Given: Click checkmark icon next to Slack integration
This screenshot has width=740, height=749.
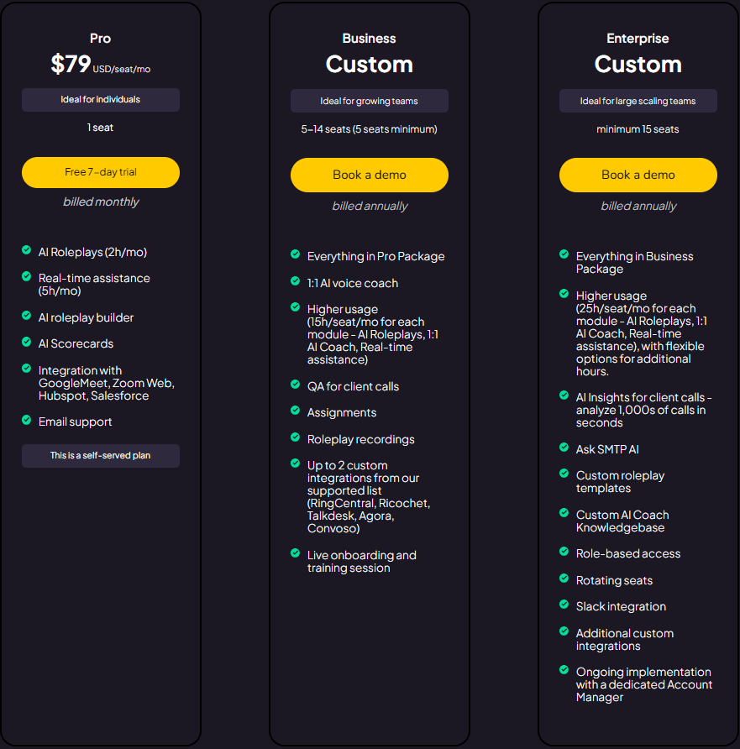Looking at the screenshot, I should click(x=564, y=605).
